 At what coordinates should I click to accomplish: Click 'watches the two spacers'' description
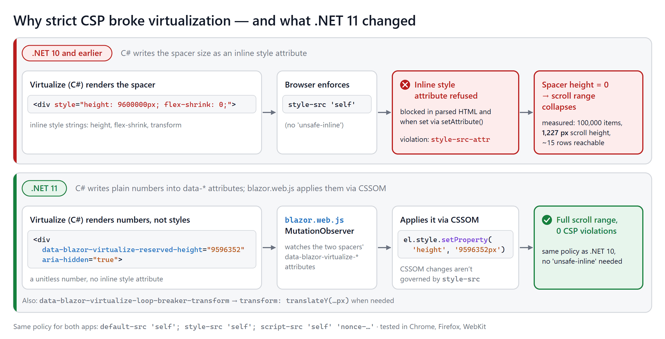tap(324, 247)
